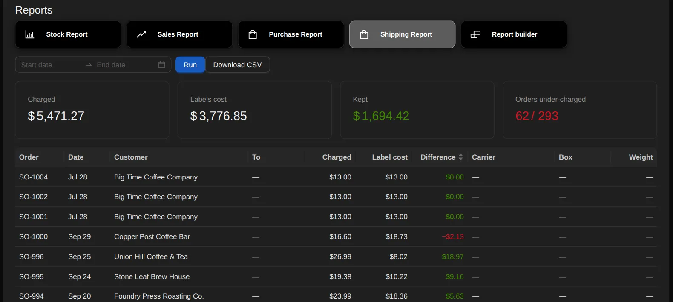Screen dimensions: 673x302
Task: Click the Sales Report trend line icon
Action: [x=141, y=34]
